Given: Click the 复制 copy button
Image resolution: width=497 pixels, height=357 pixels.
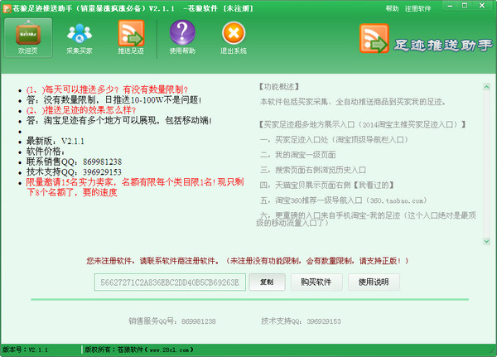Looking at the screenshot, I should tap(267, 282).
